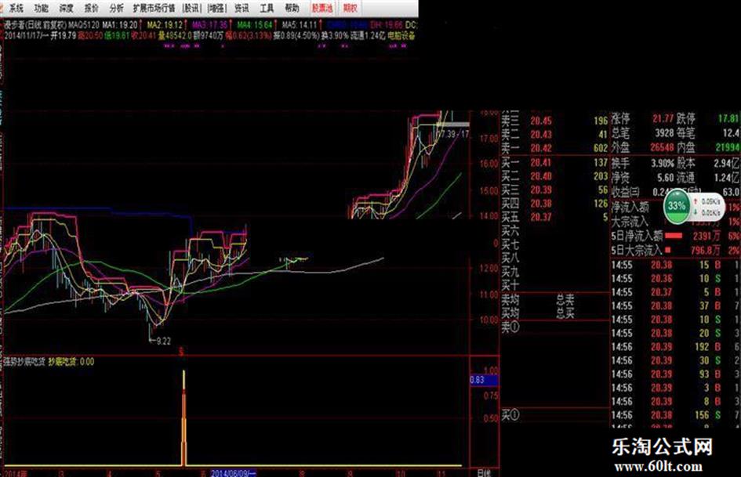This screenshot has height=477, width=741.
Task: Click the 796.8万 bulk inflow value
Action: (x=706, y=251)
